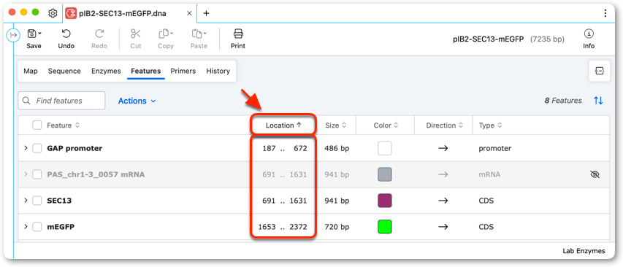This screenshot has height=267, width=623.
Task: Switch to the History tab
Action: pyautogui.click(x=218, y=71)
